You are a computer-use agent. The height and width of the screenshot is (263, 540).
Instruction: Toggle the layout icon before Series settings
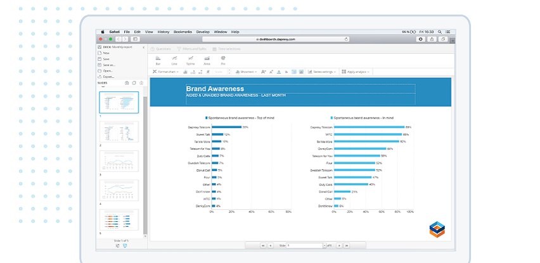point(301,72)
